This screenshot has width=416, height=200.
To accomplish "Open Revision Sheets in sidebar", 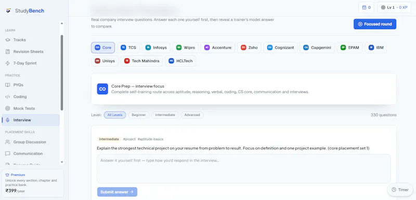I will coord(31,51).
